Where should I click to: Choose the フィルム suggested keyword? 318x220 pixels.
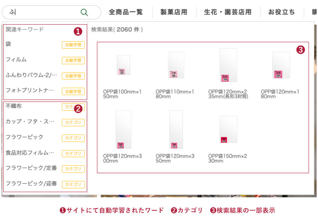tap(16, 60)
